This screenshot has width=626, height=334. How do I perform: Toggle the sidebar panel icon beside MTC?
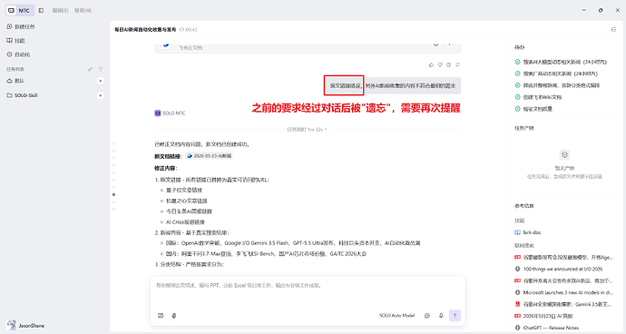pyautogui.click(x=41, y=10)
